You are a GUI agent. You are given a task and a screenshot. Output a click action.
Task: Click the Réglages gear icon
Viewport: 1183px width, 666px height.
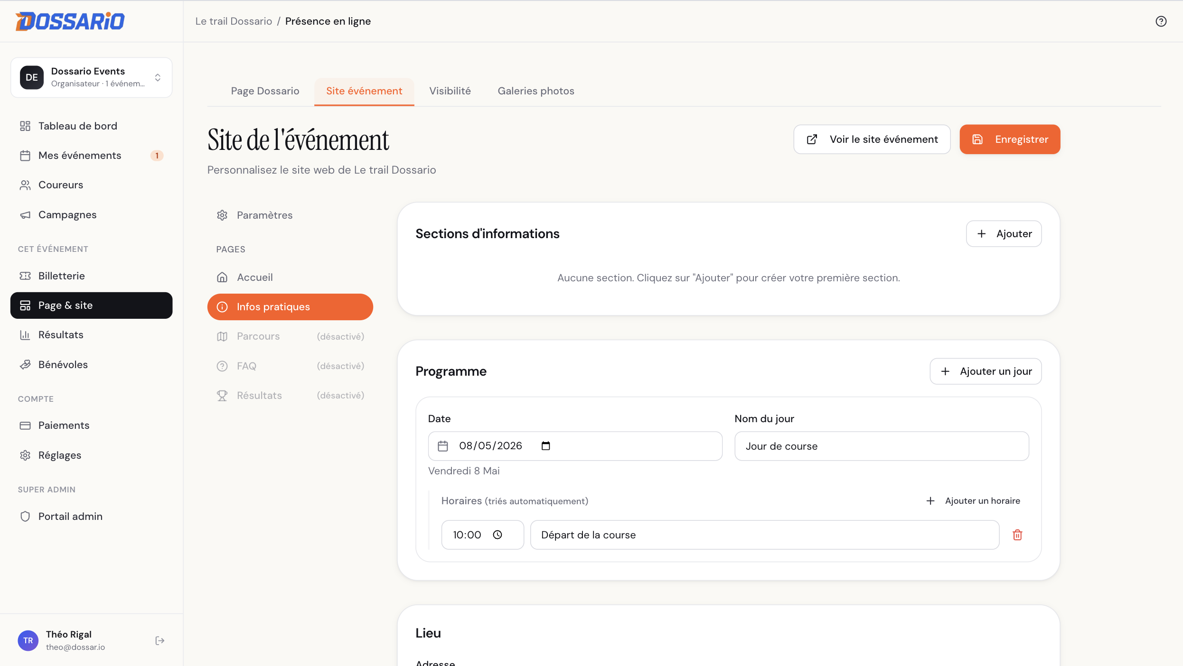[x=25, y=455]
